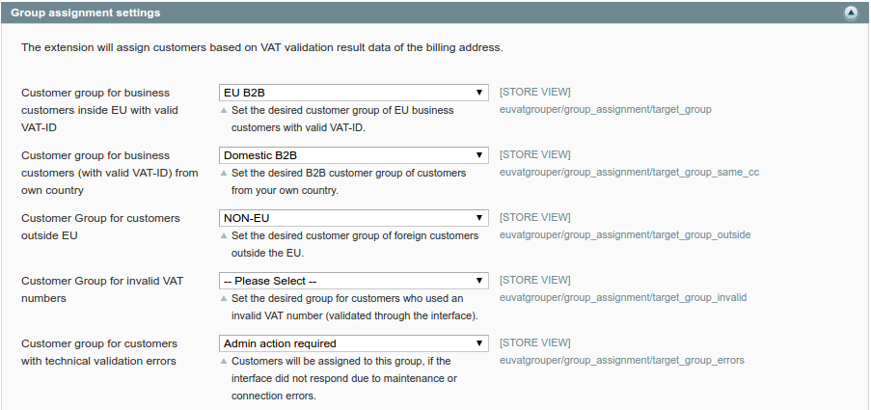Click the euvatgrouper target_group config path text
871x410 pixels.
[606, 109]
